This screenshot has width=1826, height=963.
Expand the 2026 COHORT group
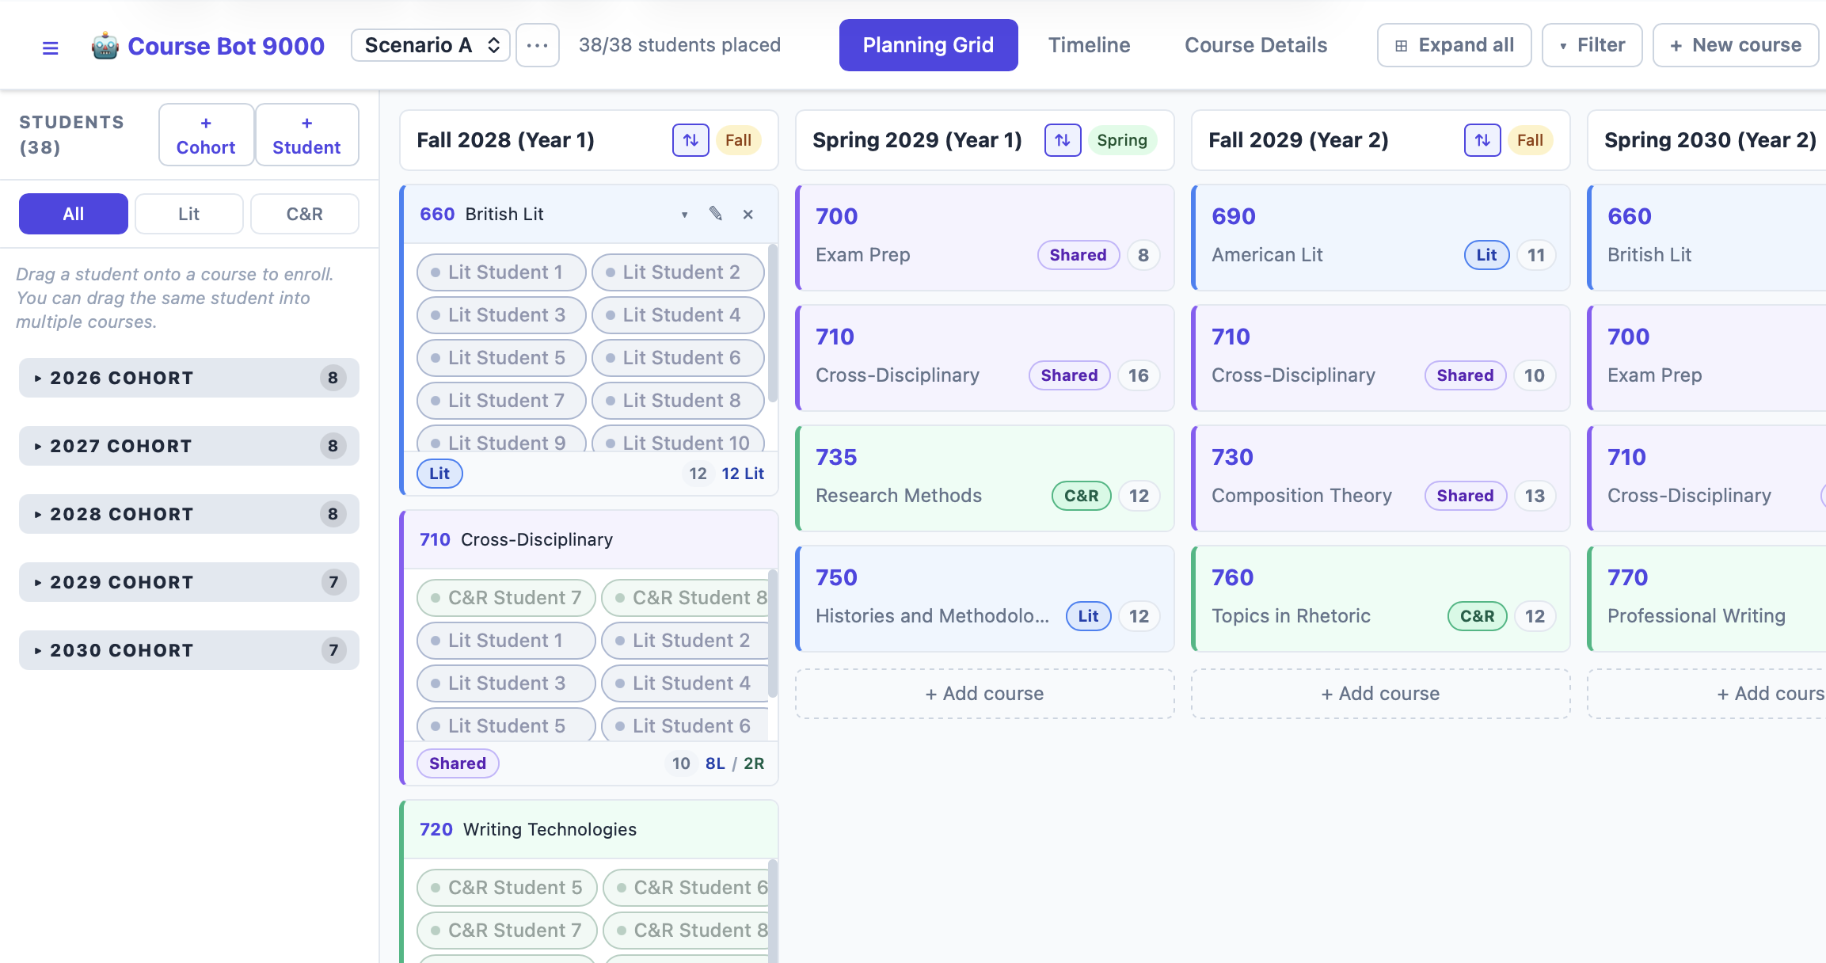(x=188, y=378)
